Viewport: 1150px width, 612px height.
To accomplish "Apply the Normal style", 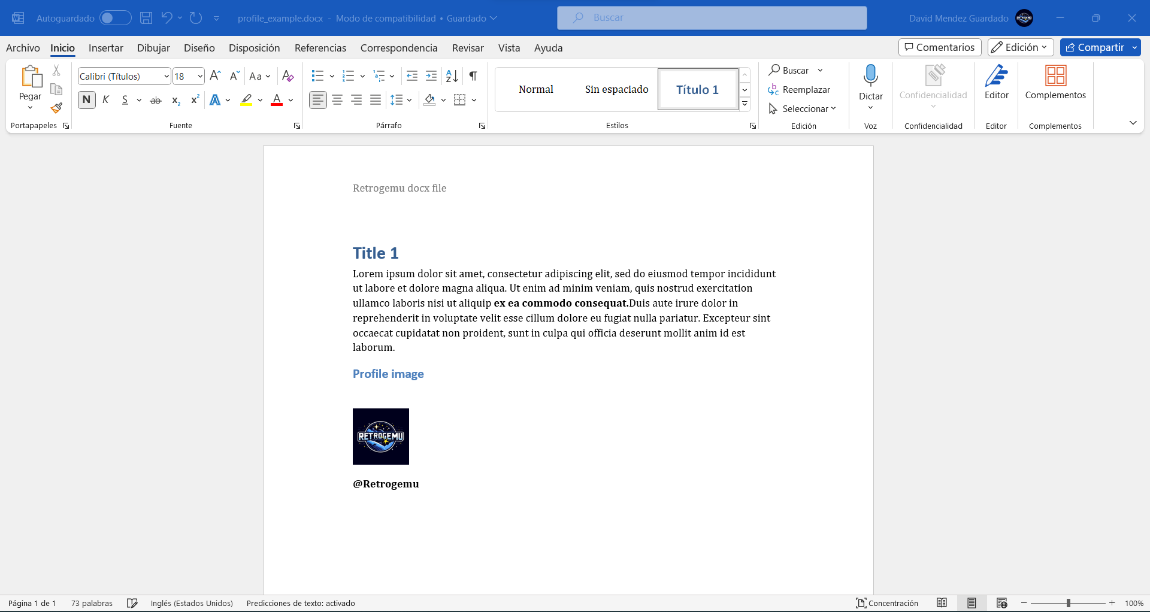I will coord(536,89).
